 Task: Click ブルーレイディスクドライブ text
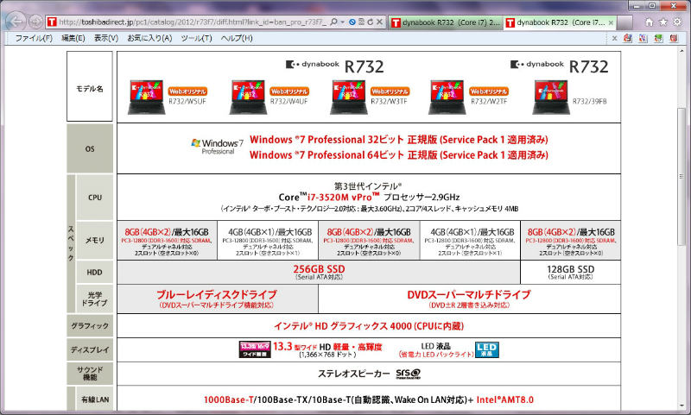pyautogui.click(x=217, y=294)
